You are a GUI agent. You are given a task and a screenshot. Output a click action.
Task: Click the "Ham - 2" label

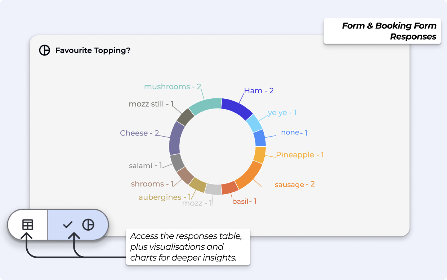coord(259,91)
